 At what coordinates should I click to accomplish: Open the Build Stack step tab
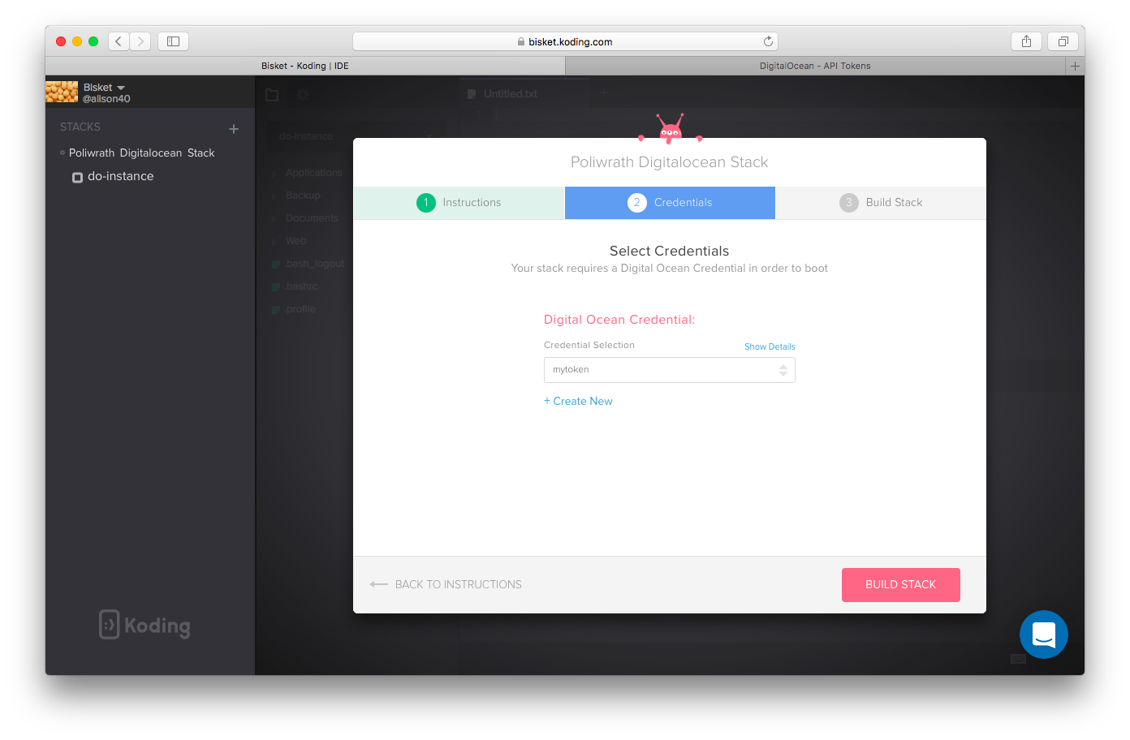click(x=881, y=203)
